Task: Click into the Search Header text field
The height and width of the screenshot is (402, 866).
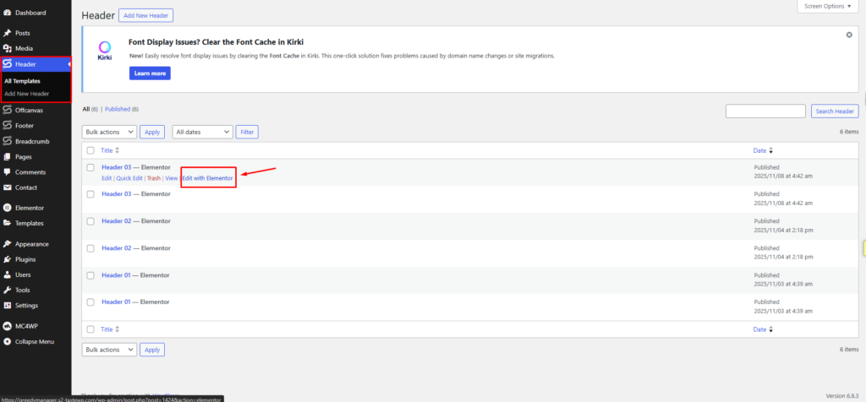Action: click(765, 111)
